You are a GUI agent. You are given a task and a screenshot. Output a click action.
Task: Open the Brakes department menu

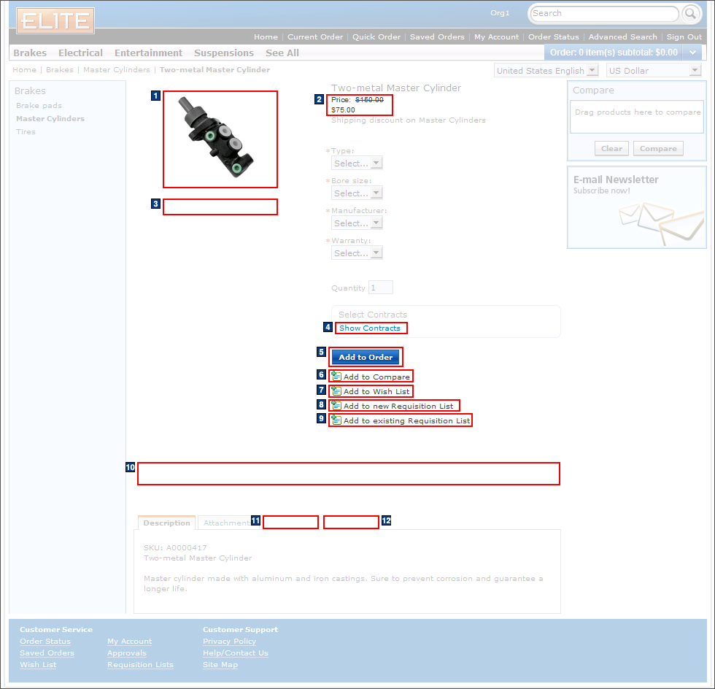pyautogui.click(x=30, y=53)
